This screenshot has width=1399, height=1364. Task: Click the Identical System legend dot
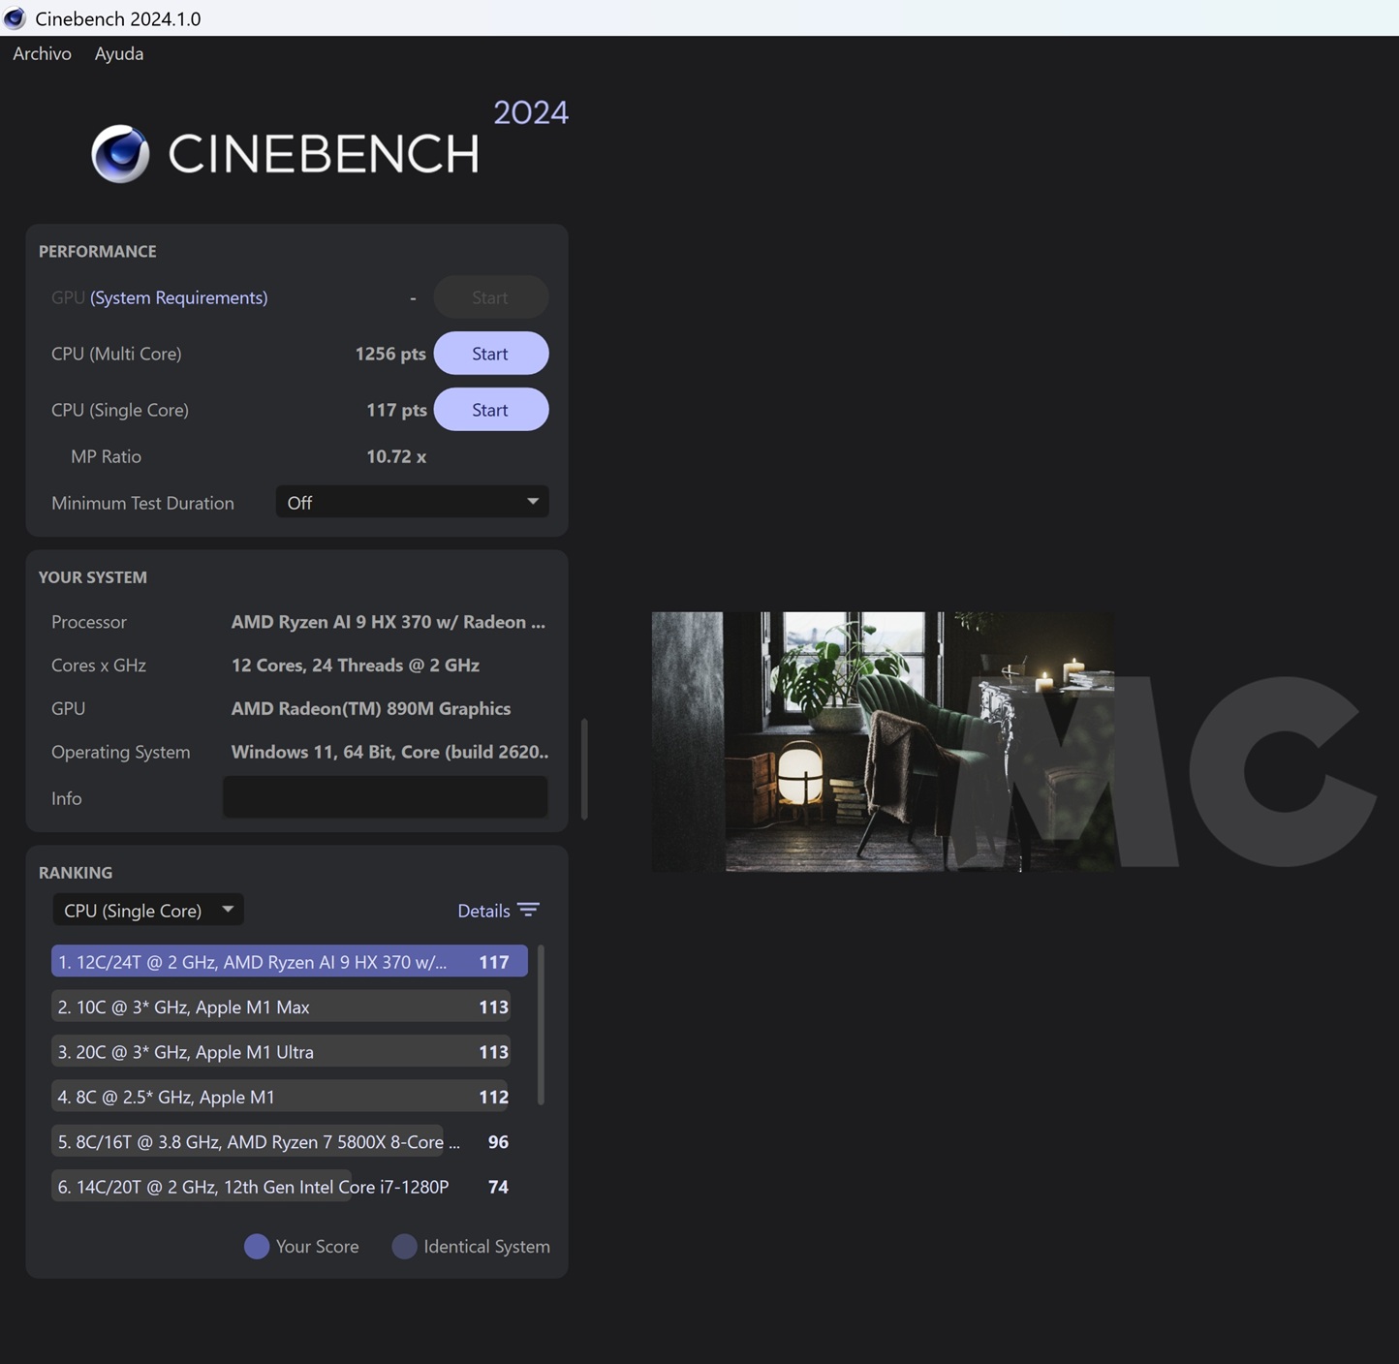point(403,1247)
